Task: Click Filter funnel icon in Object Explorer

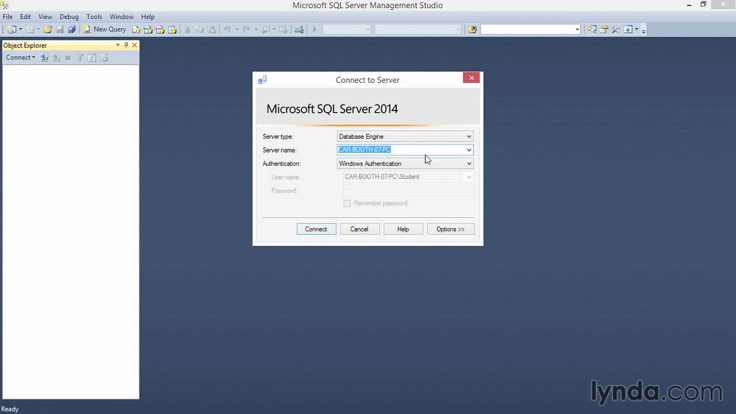Action: tap(80, 58)
